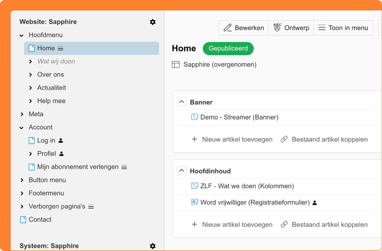Expand the Button menu node
The image size is (382, 251).
coord(22,180)
